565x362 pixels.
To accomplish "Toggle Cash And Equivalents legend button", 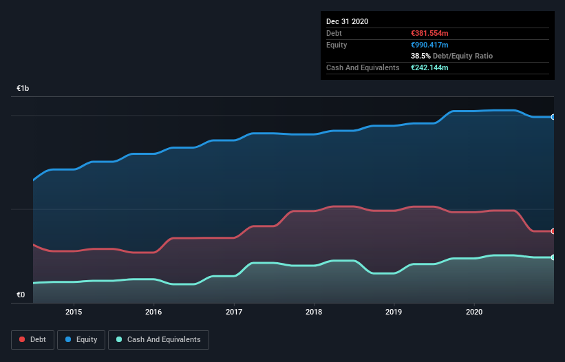I will [158, 340].
